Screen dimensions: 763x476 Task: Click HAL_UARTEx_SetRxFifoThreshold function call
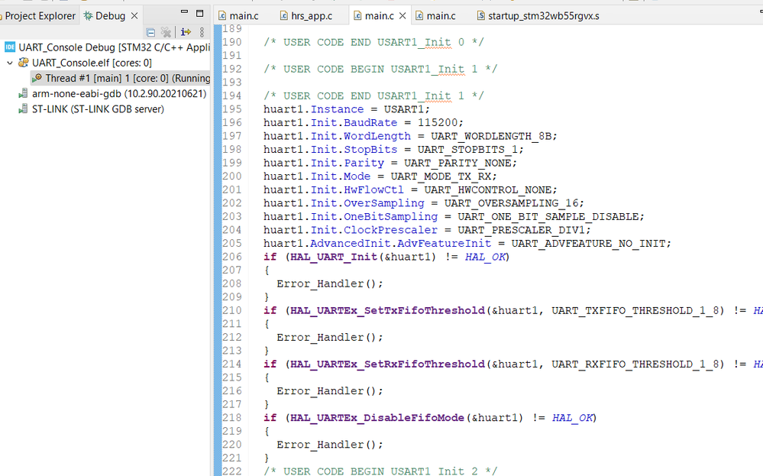click(x=388, y=364)
